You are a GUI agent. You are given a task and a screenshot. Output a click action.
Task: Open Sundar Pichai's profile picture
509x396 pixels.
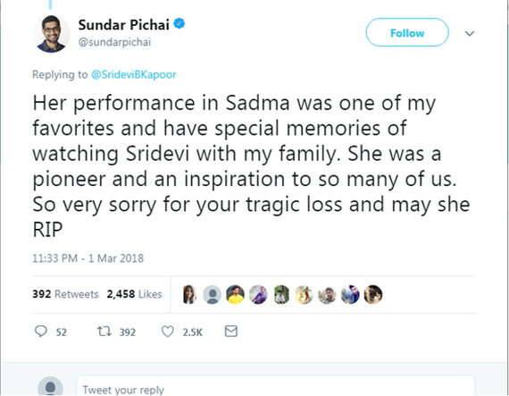[51, 34]
